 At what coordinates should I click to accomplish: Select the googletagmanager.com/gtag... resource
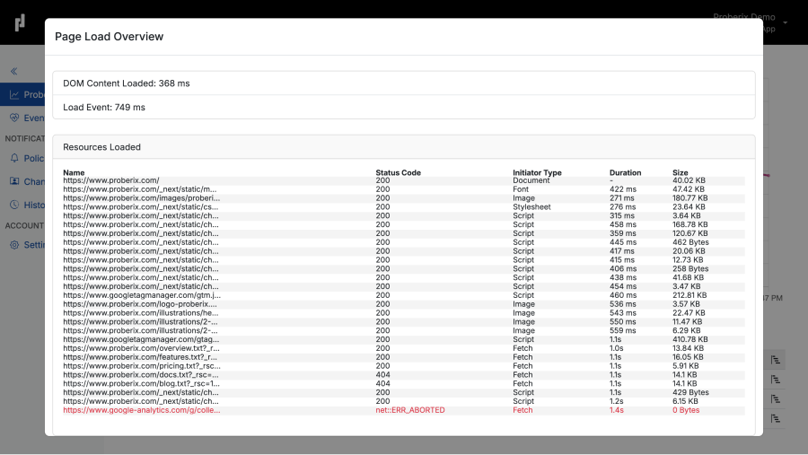tap(141, 339)
